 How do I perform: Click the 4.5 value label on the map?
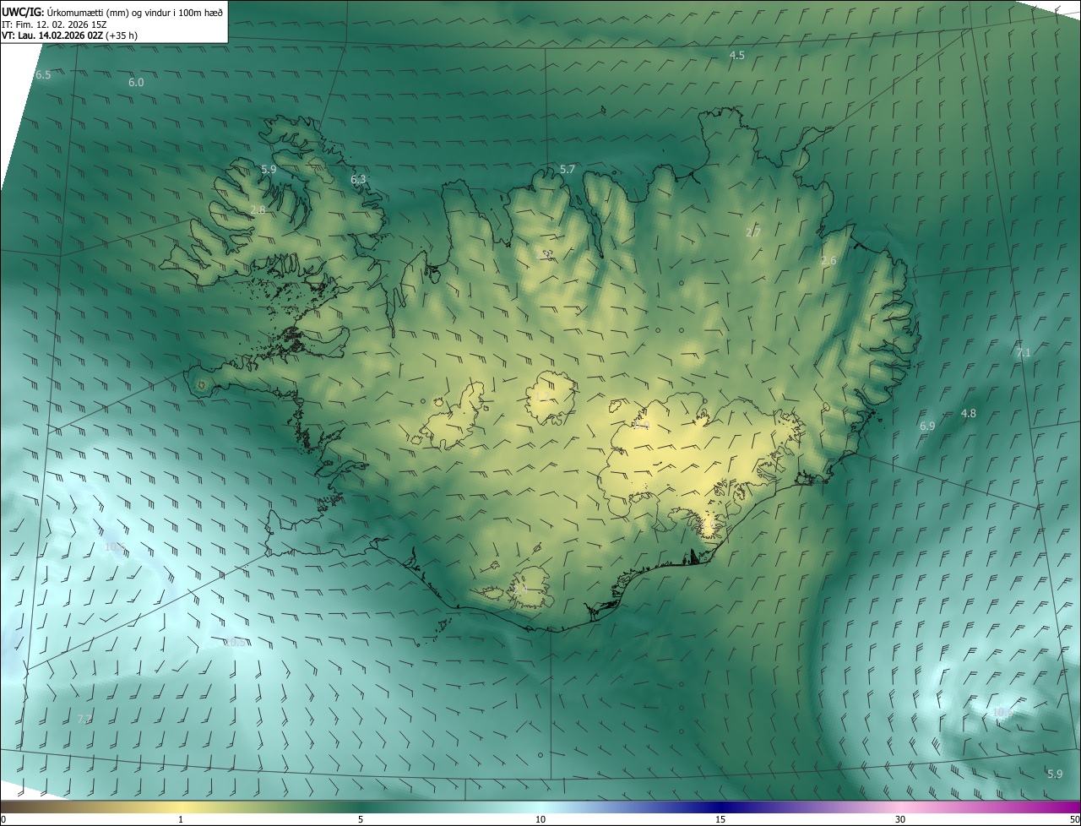coord(737,56)
